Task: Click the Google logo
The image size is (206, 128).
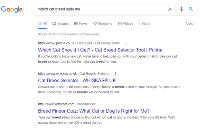Action: click(x=12, y=9)
